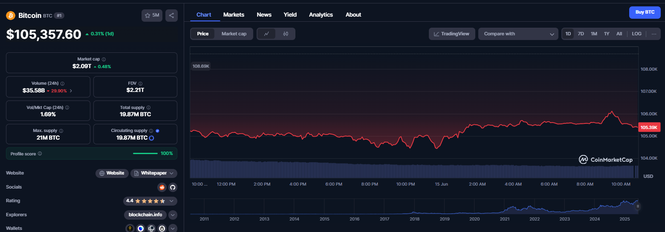Click the timeline range slider handle
The width and height of the screenshot is (665, 232).
(638, 206)
